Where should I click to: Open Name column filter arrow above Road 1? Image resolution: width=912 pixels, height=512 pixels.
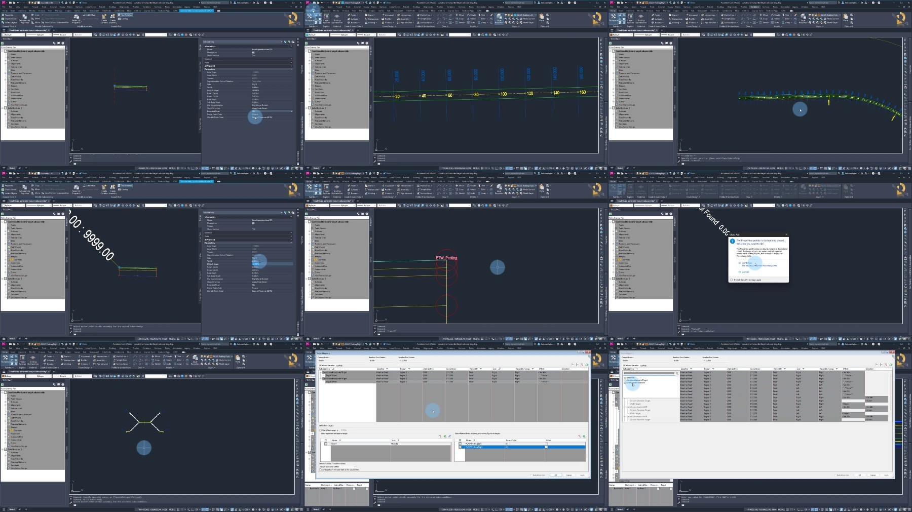pos(340,440)
